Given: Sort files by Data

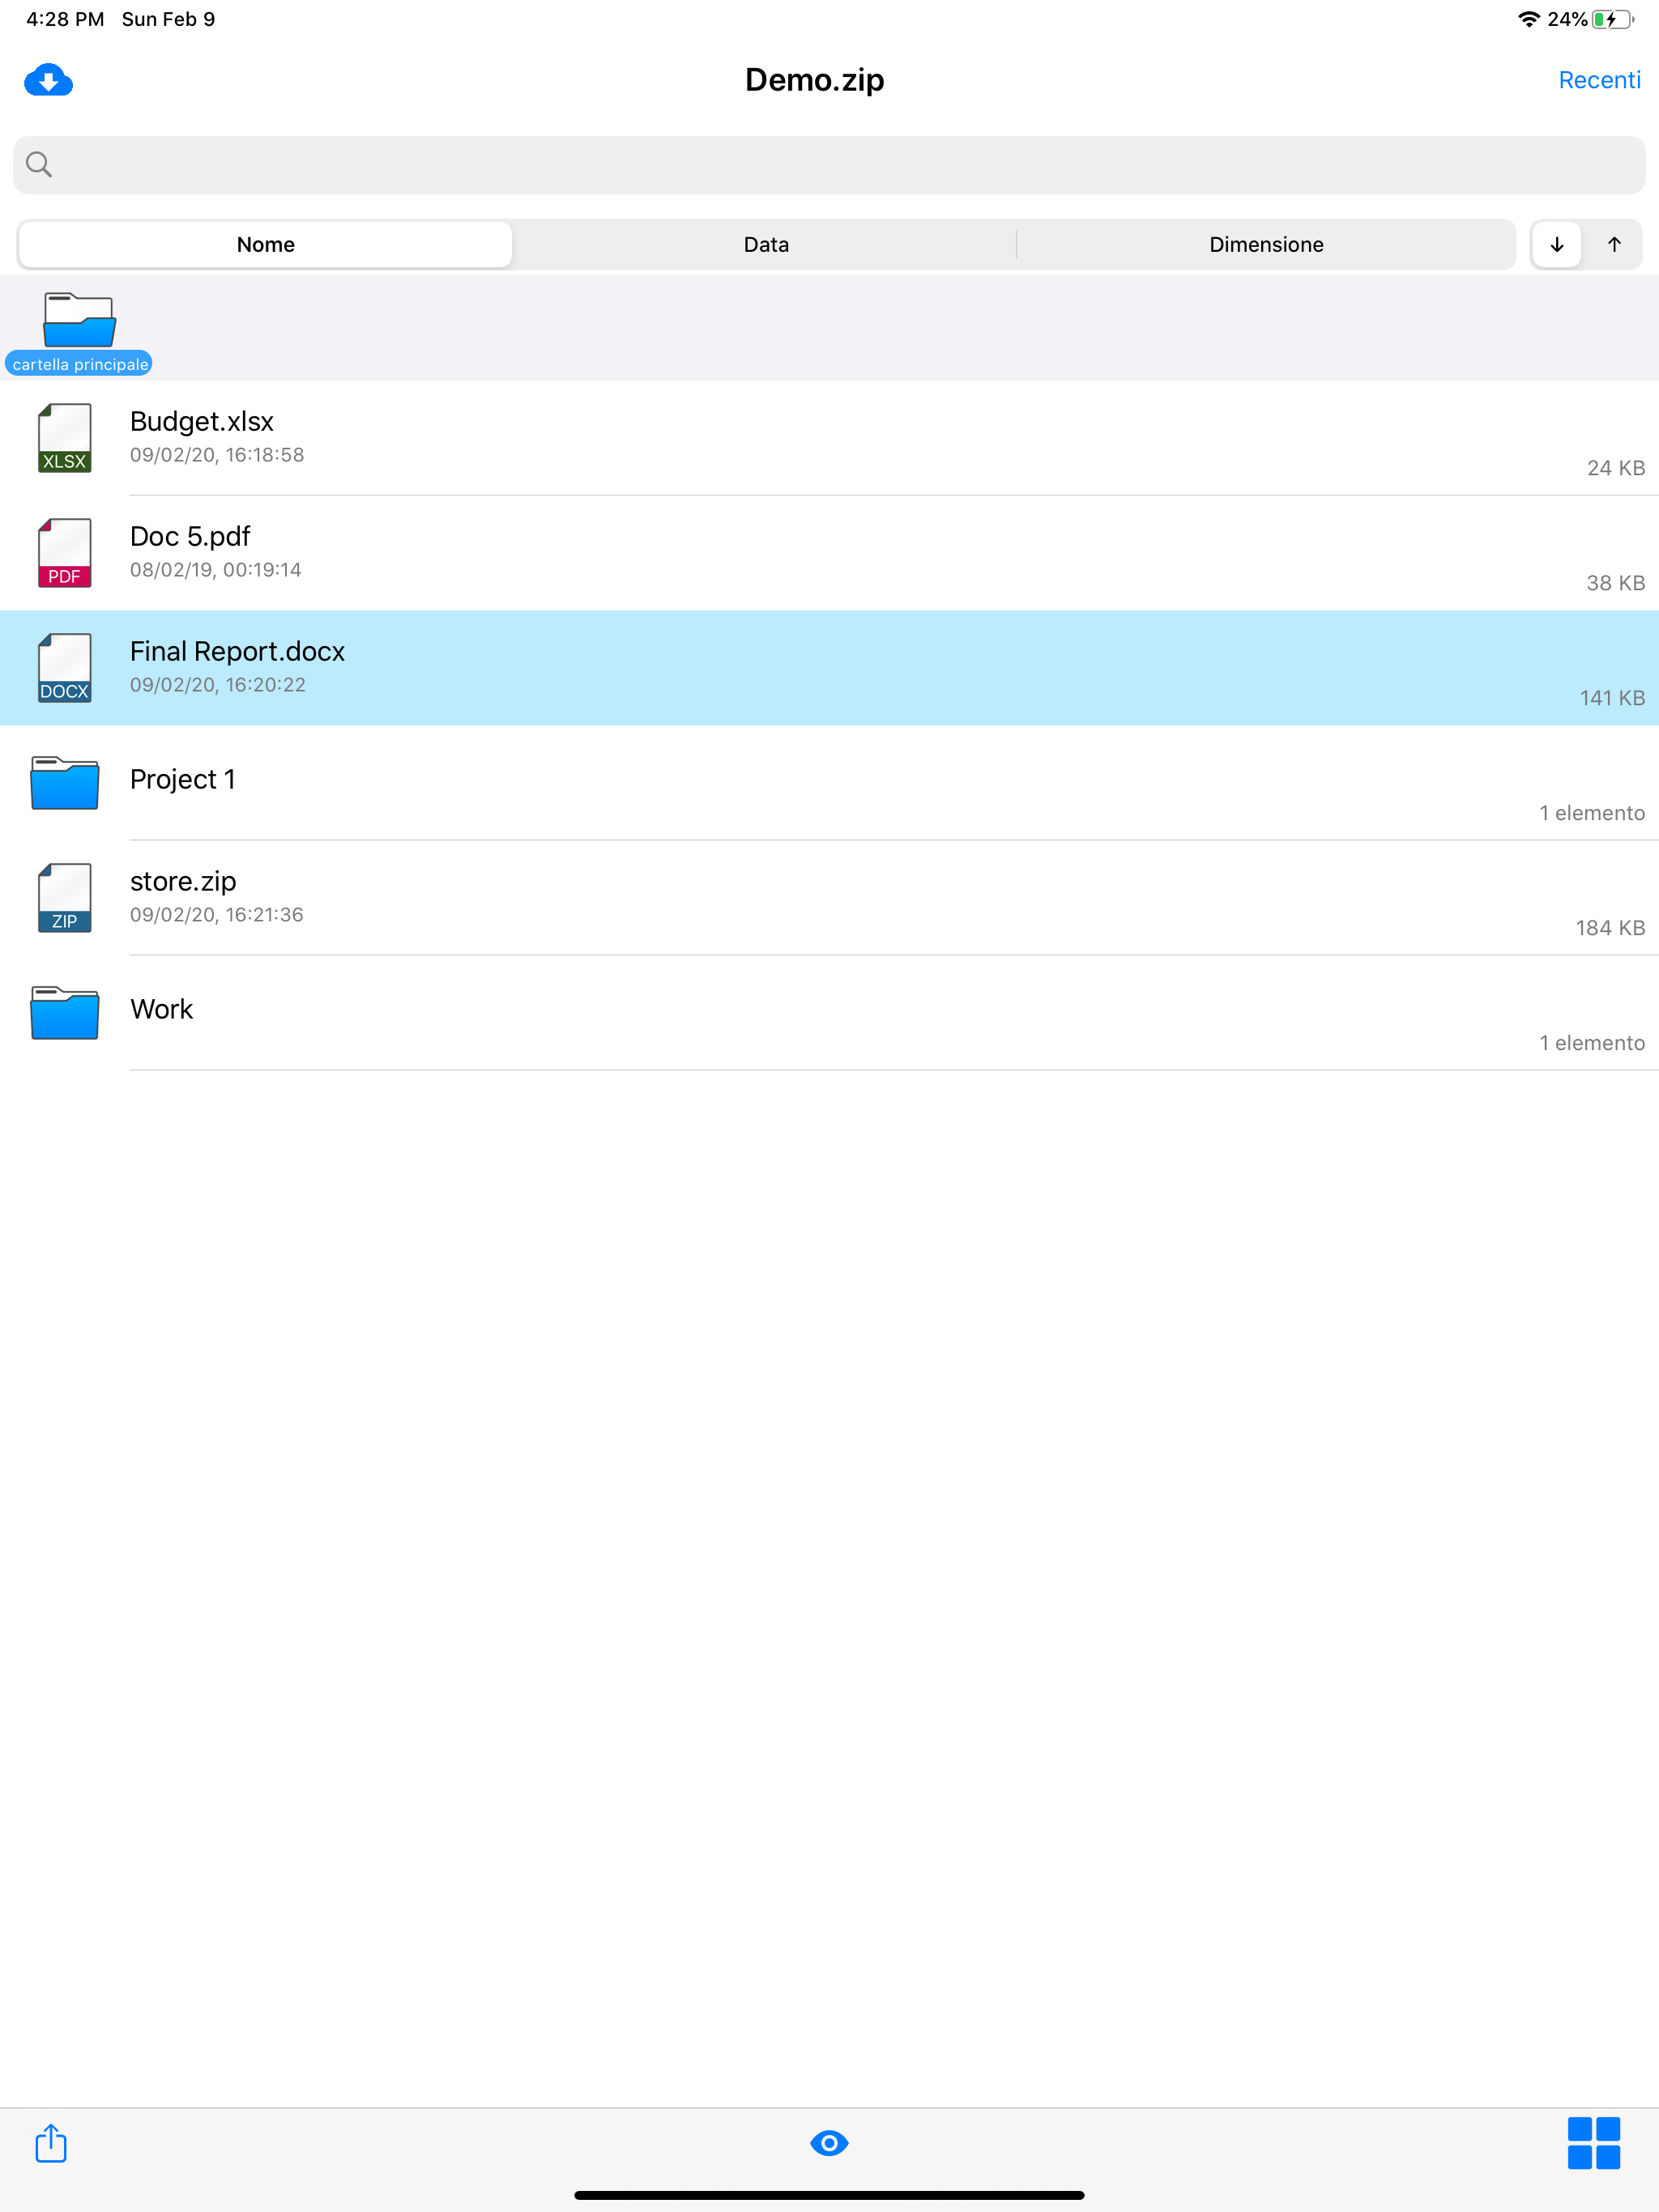Looking at the screenshot, I should 766,245.
